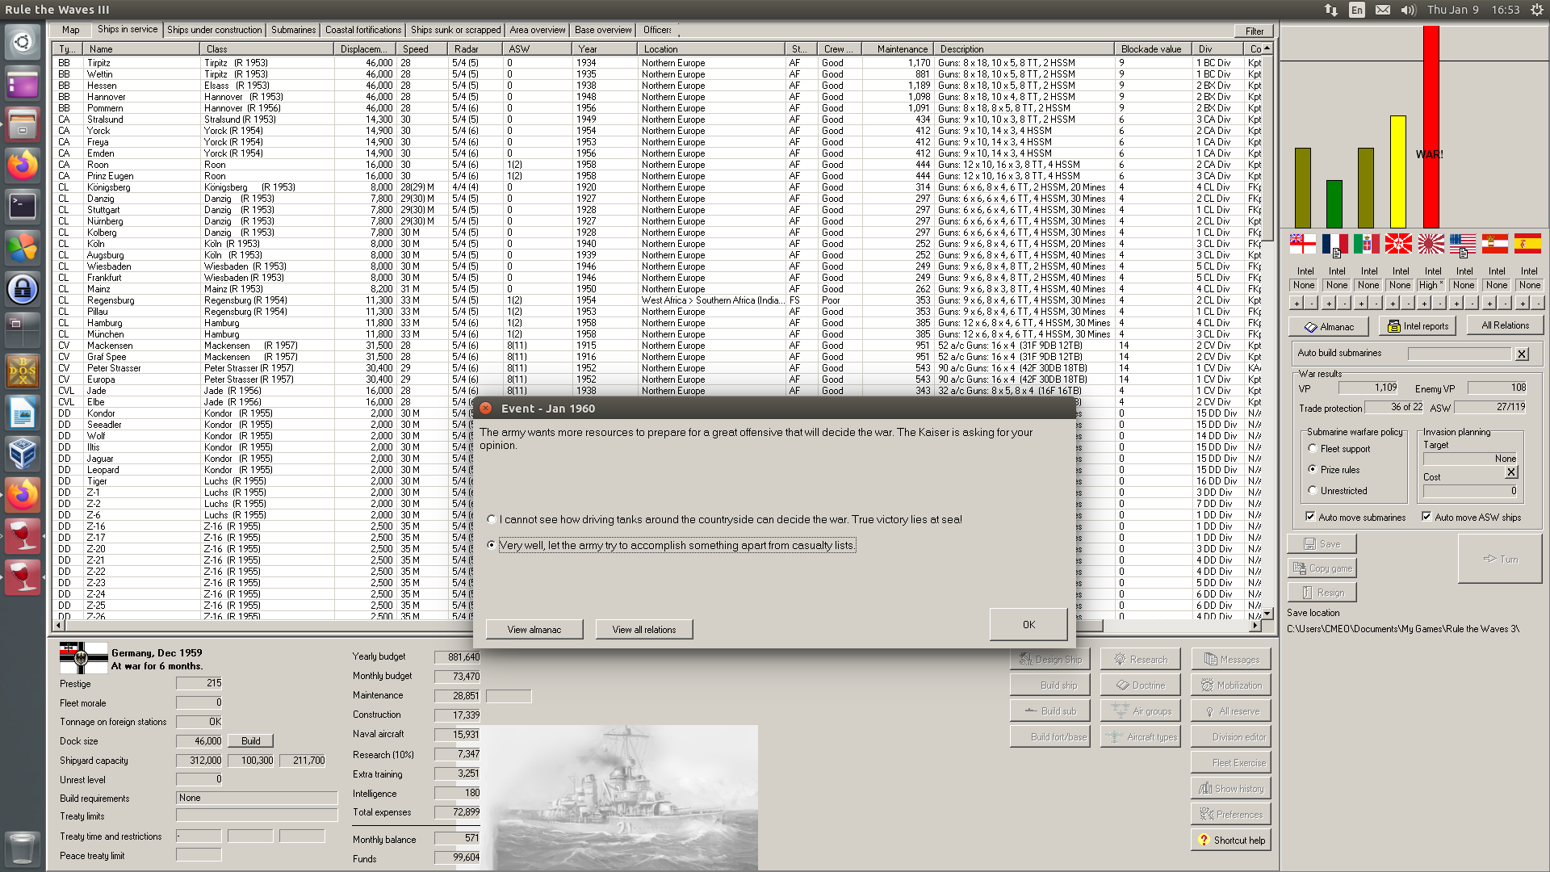The image size is (1550, 872).
Task: Open the En keyboard layout indicator
Action: 1357,10
